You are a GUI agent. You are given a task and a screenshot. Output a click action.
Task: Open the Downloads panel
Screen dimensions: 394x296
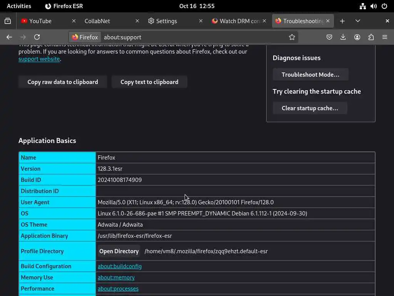(343, 37)
